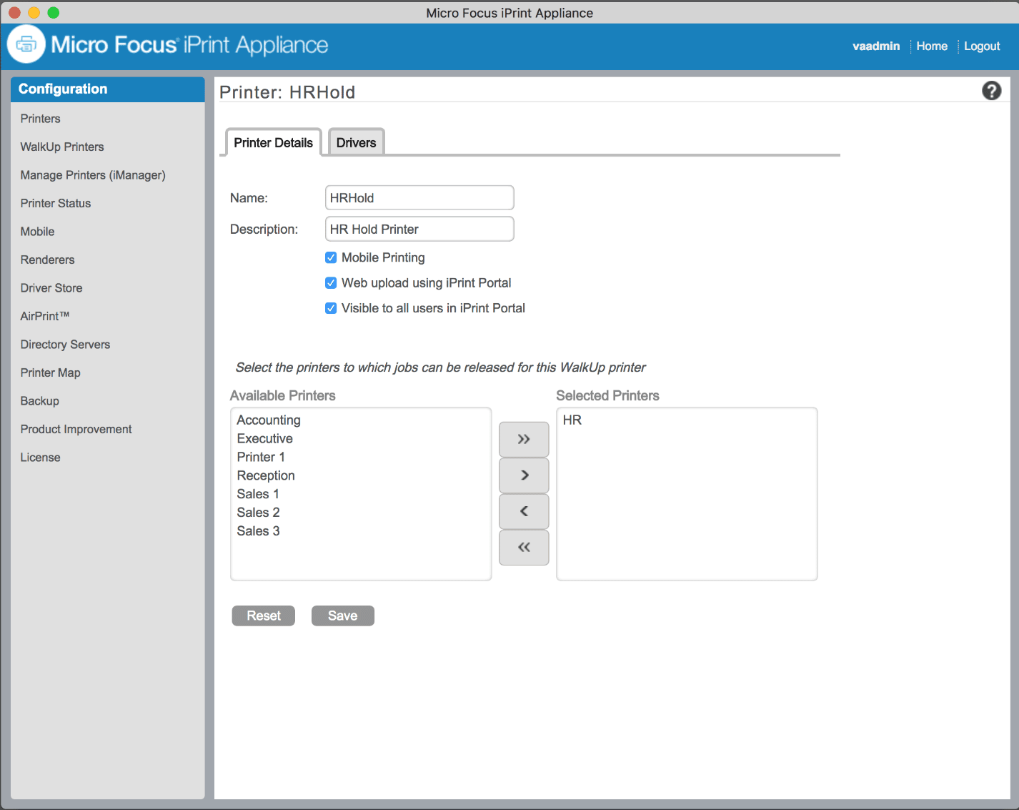The width and height of the screenshot is (1019, 810).
Task: Navigate to Renderers
Action: (48, 260)
